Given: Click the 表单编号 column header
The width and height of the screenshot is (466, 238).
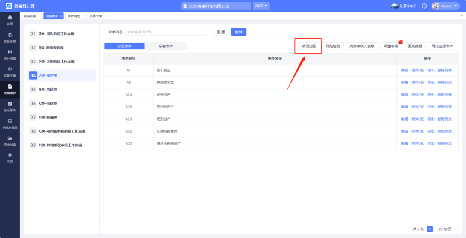Looking at the screenshot, I should 129,59.
